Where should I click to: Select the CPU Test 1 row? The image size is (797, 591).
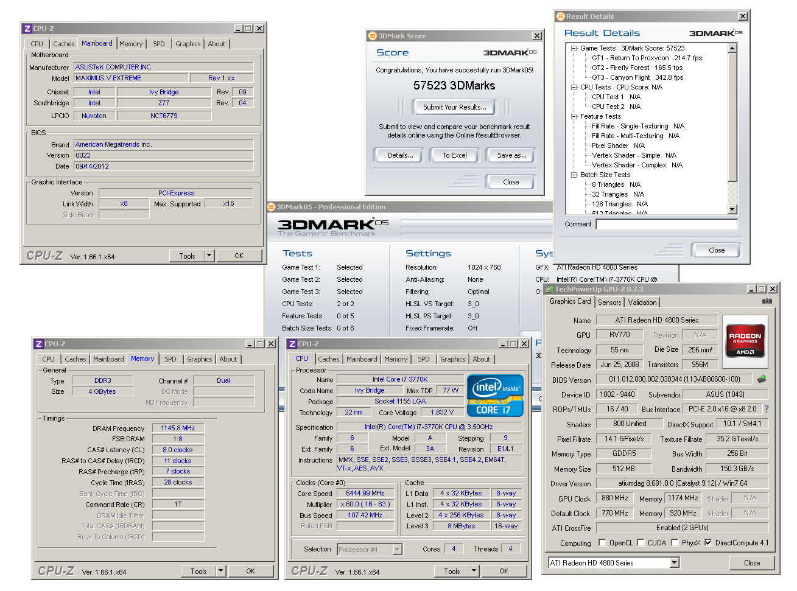click(616, 97)
